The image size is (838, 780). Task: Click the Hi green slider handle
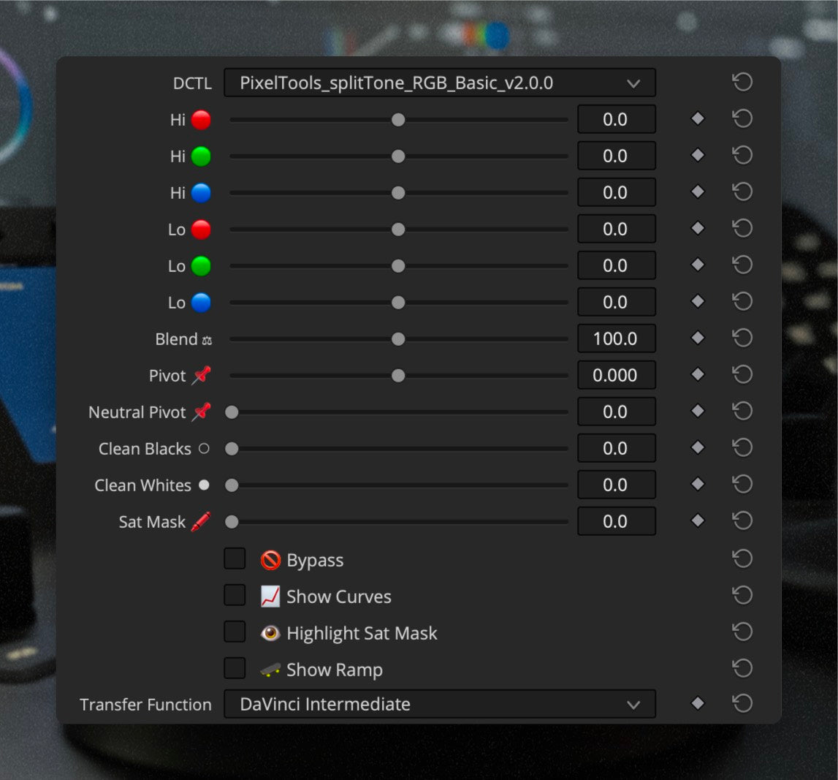(398, 156)
